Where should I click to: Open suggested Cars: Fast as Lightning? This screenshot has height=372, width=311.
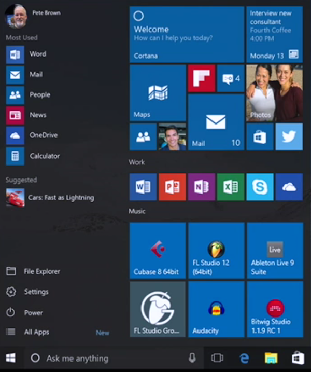50,198
